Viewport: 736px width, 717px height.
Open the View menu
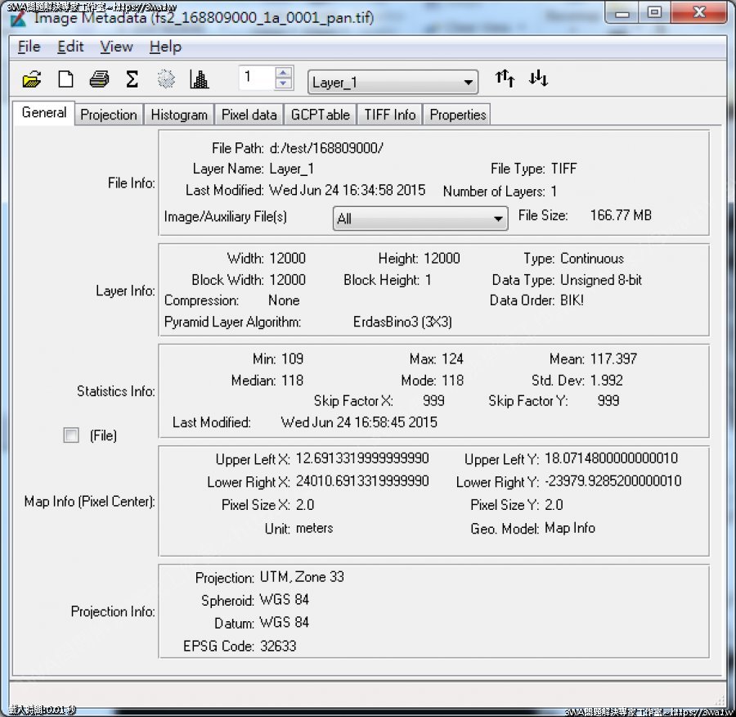116,47
